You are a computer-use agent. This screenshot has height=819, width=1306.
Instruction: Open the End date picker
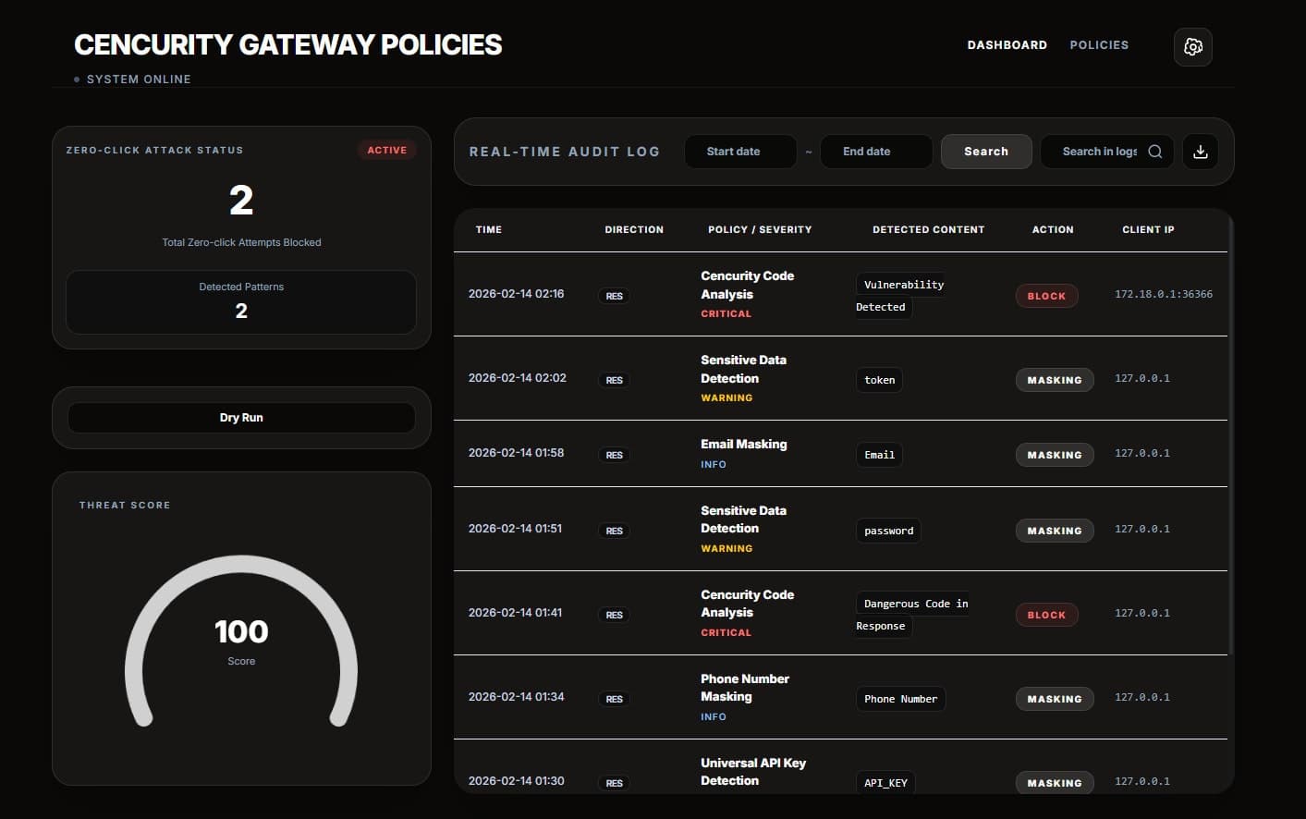pyautogui.click(x=875, y=151)
